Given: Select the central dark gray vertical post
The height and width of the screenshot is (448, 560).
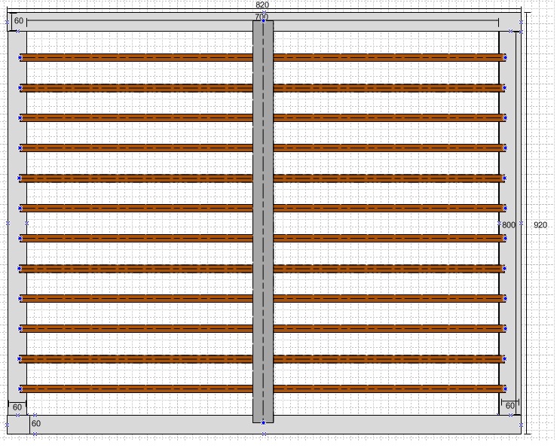Looking at the screenshot, I should tap(263, 221).
